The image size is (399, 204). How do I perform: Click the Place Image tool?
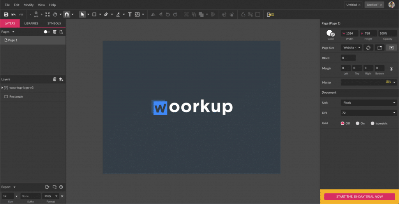click(x=137, y=14)
